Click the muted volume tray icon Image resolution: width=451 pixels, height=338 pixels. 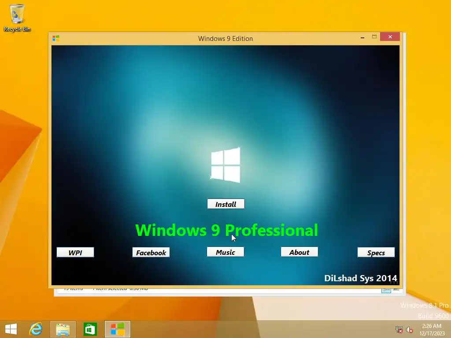(410, 330)
